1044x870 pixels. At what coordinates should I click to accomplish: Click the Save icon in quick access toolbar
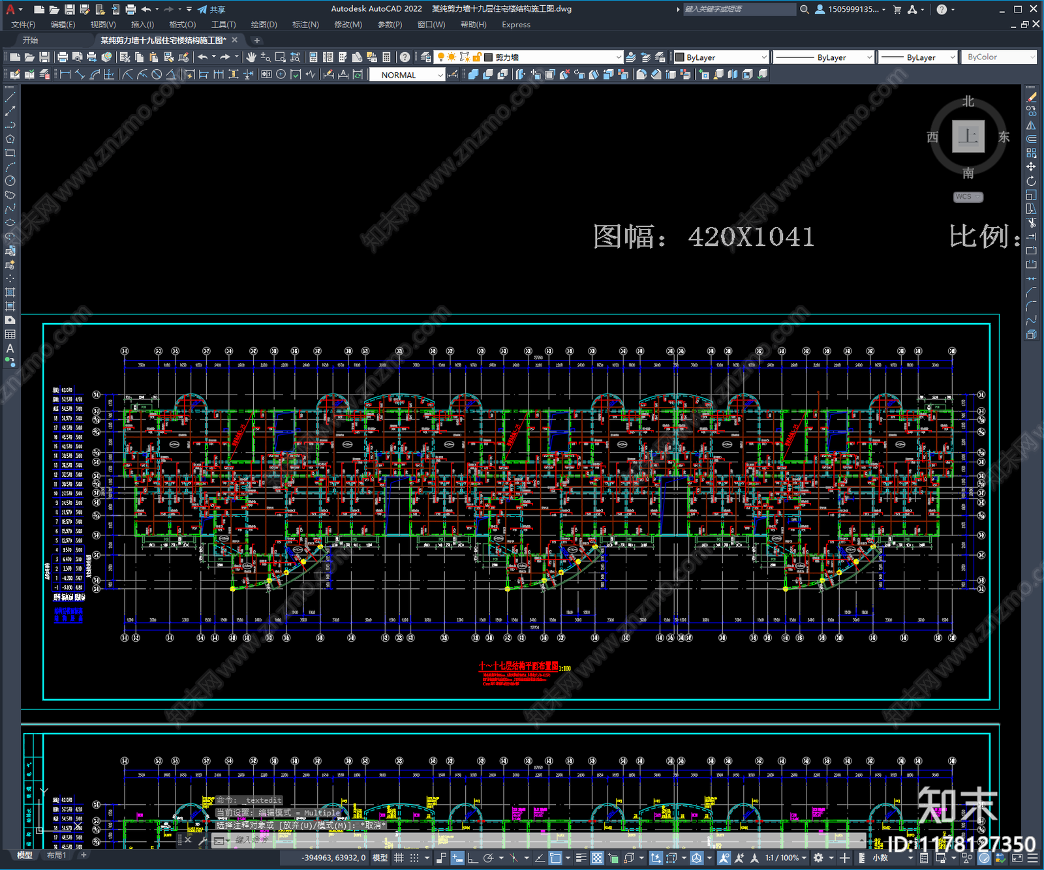tap(69, 9)
